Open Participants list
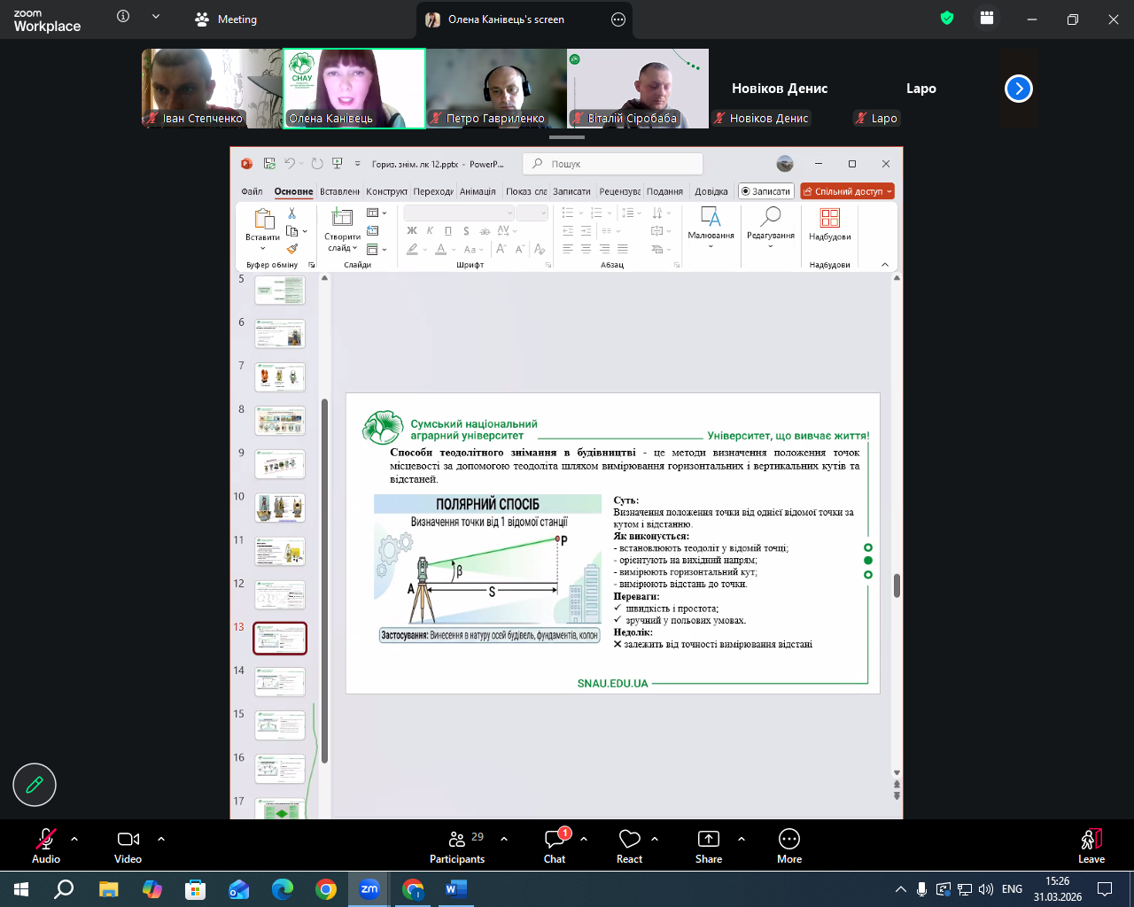 [x=457, y=846]
